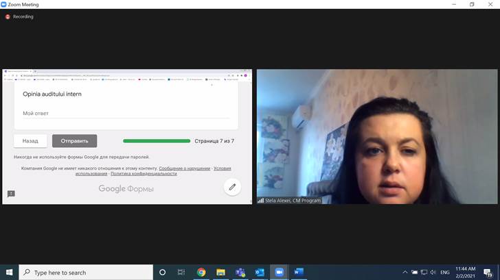The width and height of the screenshot is (500, 280).
Task: Open the notification center icon
Action: tap(490, 272)
